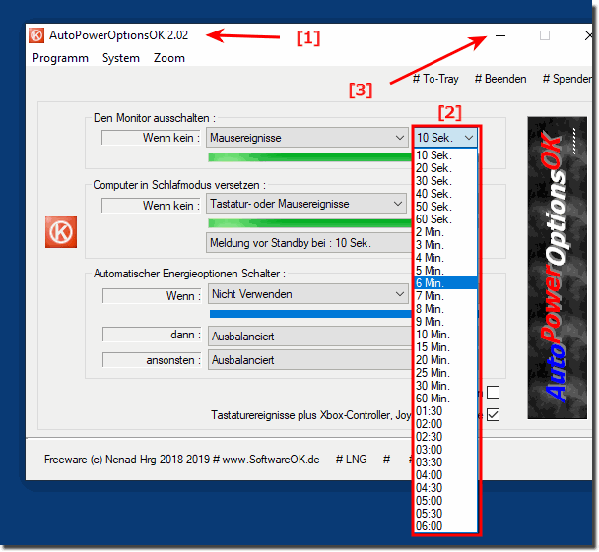Click the 'ansonsten :' label field
599x552 pixels.
152,360
